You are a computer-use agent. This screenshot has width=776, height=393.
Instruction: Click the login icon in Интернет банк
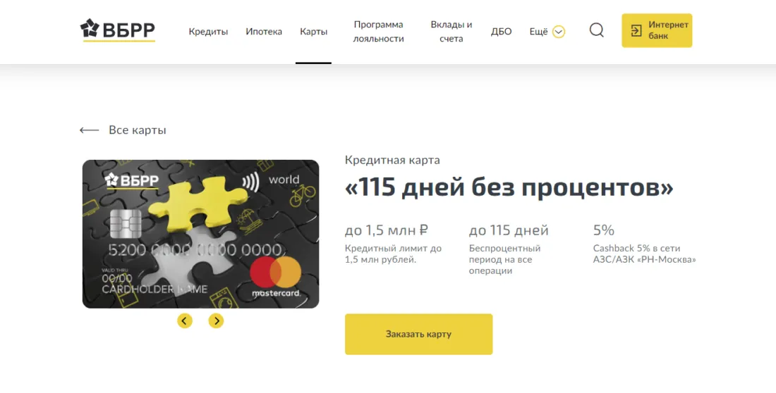tap(636, 31)
